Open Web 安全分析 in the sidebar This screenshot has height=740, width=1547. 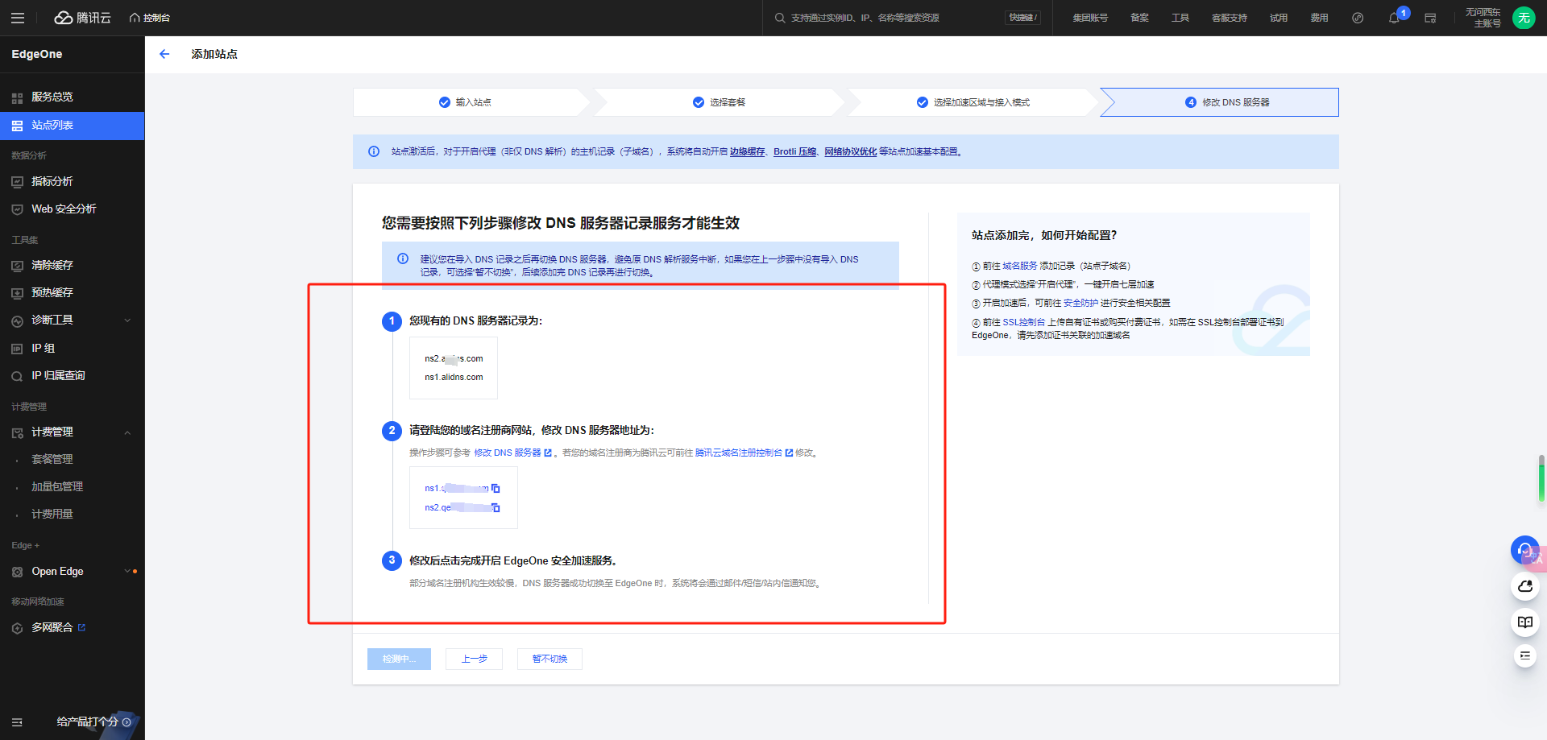click(x=73, y=209)
